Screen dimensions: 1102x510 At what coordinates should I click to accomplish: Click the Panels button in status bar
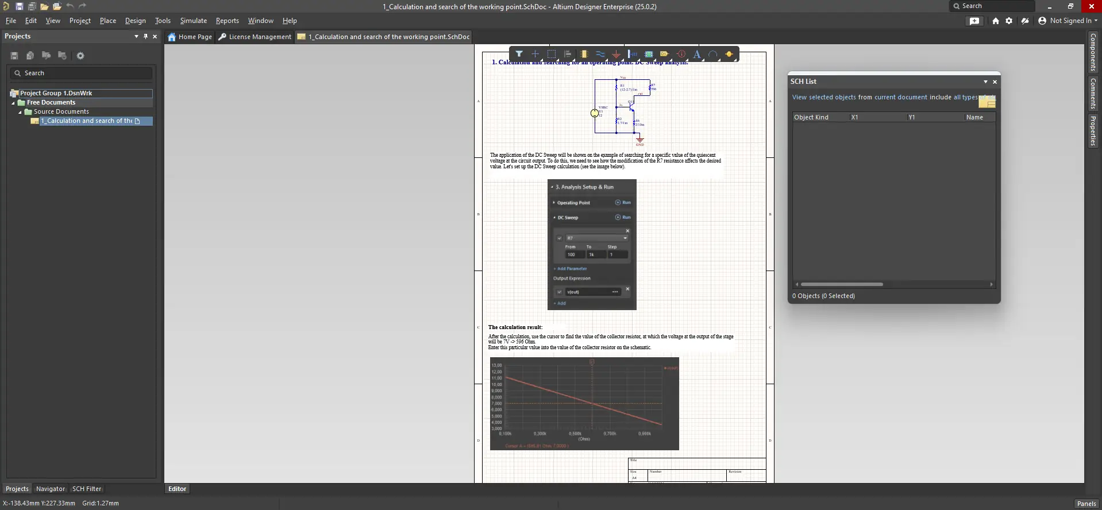[1086, 504]
